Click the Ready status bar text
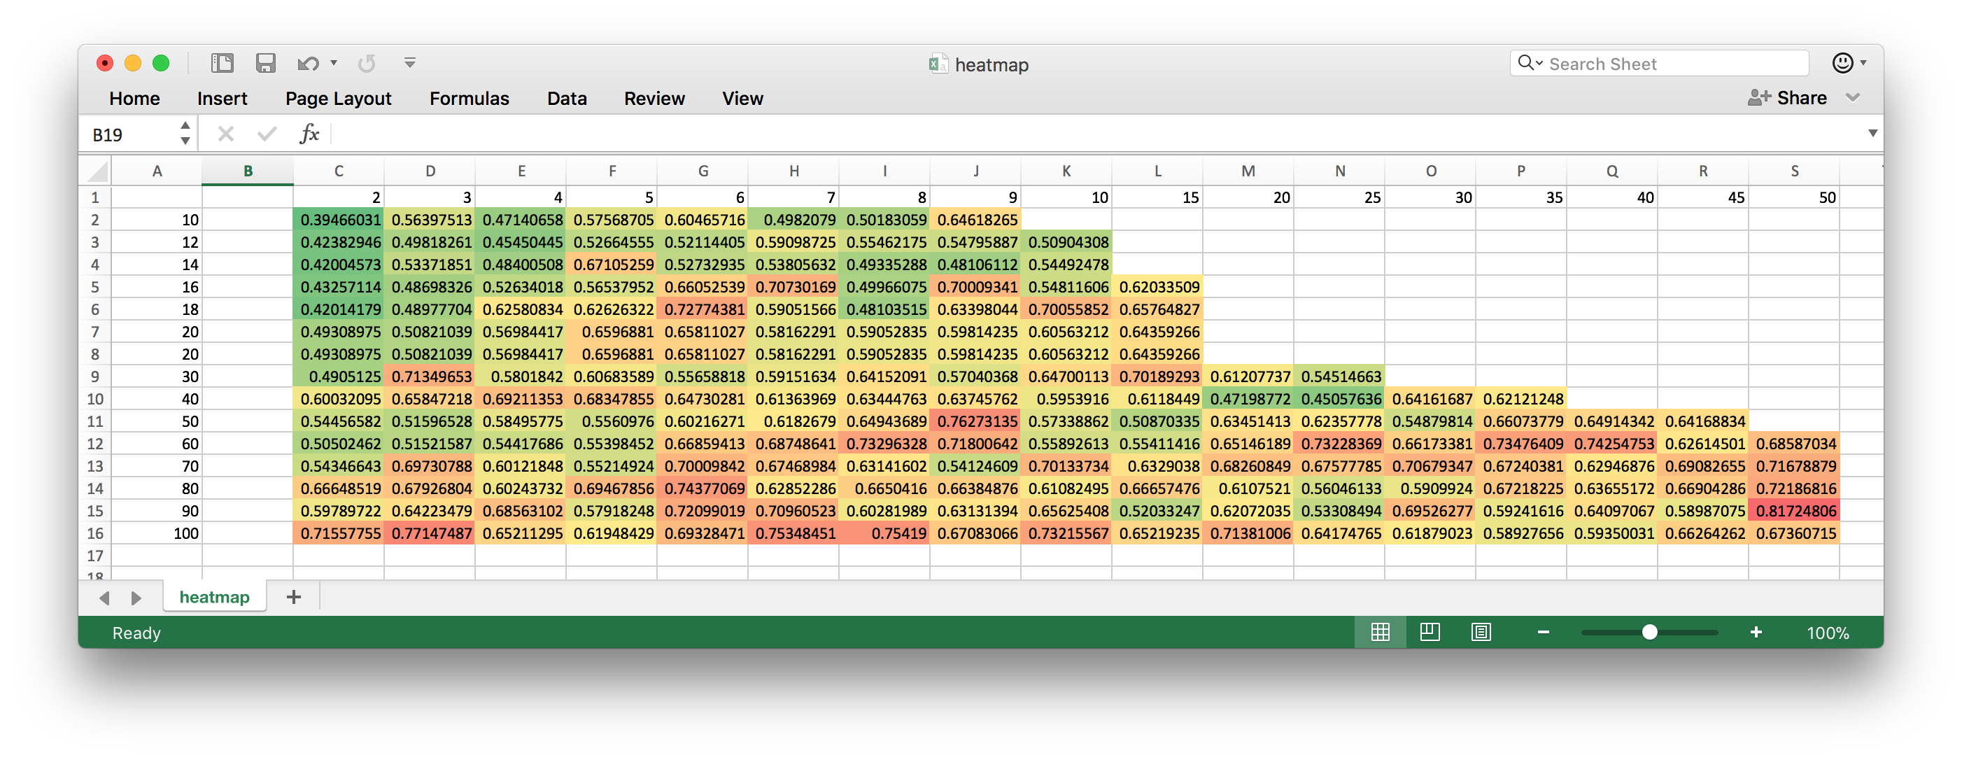 136,633
